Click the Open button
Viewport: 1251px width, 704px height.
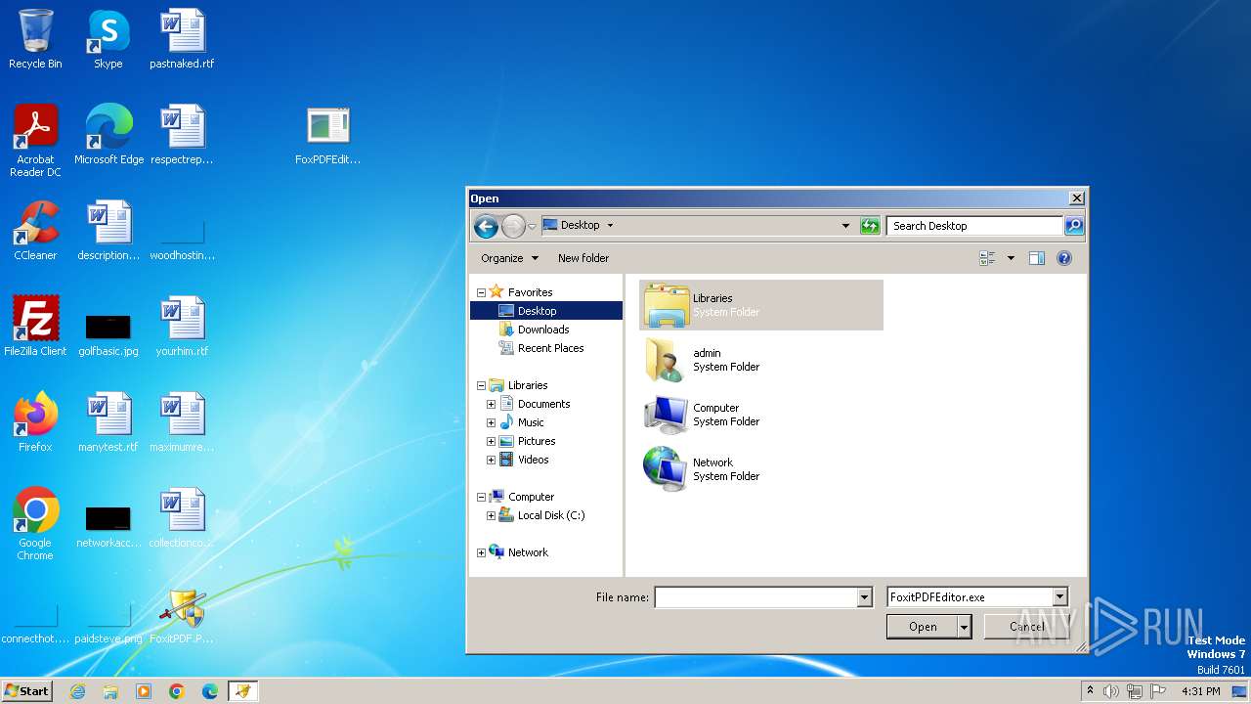[923, 627]
